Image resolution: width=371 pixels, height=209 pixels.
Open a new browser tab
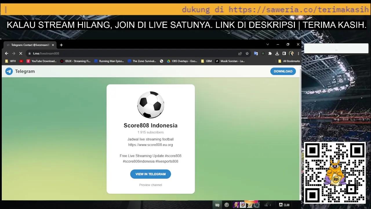[x=61, y=45]
